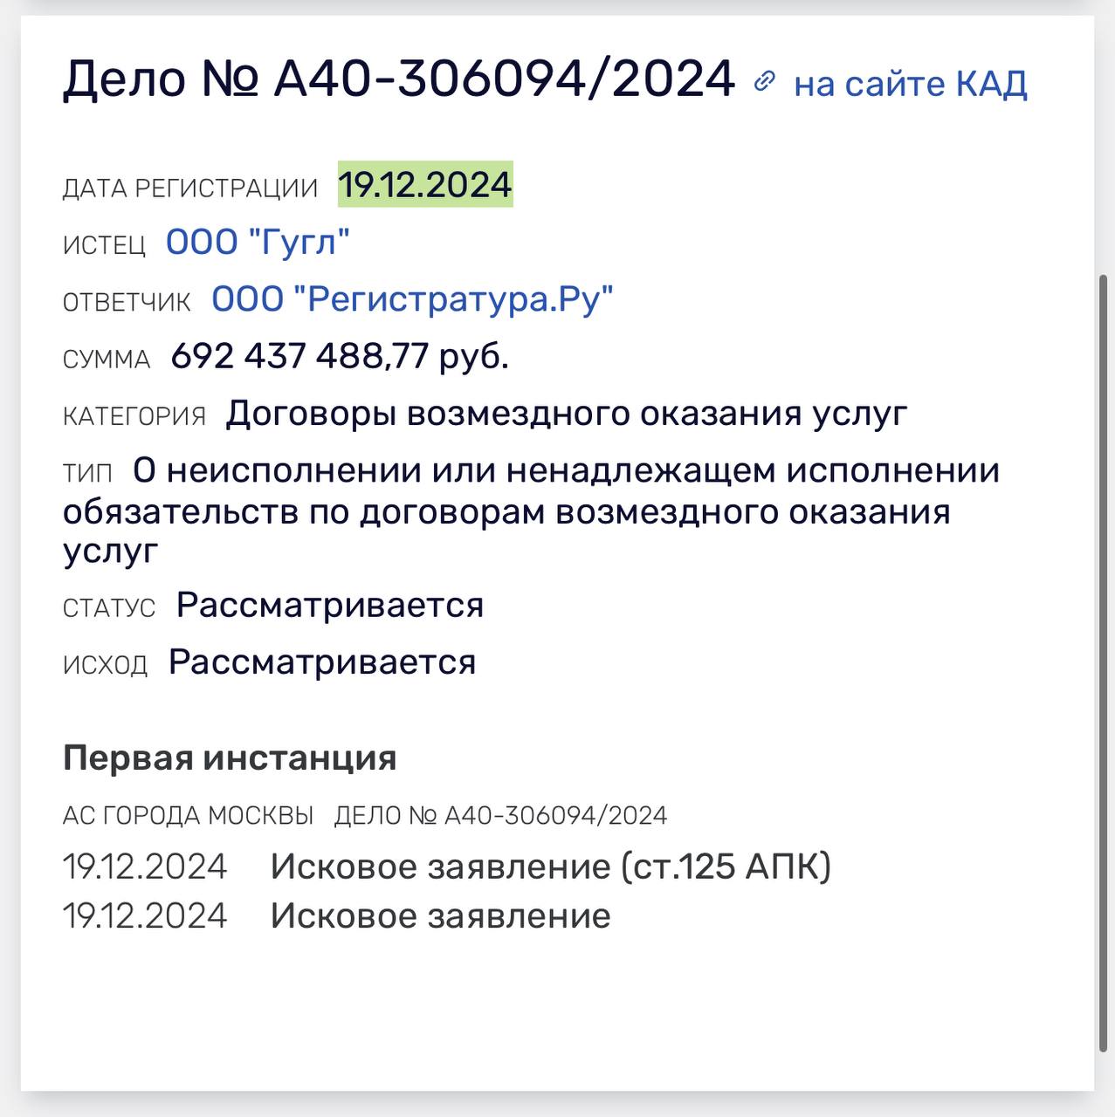Click the date of the ст.125 АПК entry

coord(145,867)
